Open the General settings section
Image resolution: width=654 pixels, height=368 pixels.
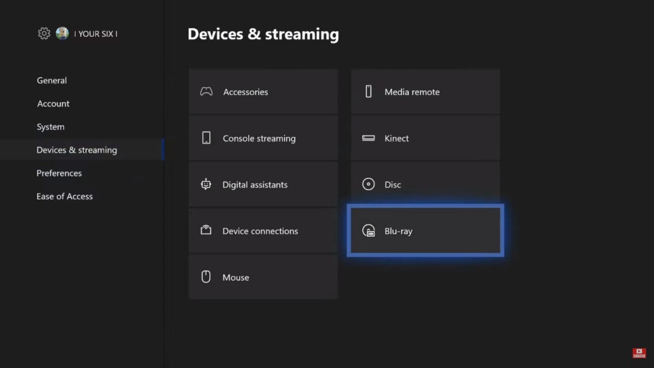52,80
